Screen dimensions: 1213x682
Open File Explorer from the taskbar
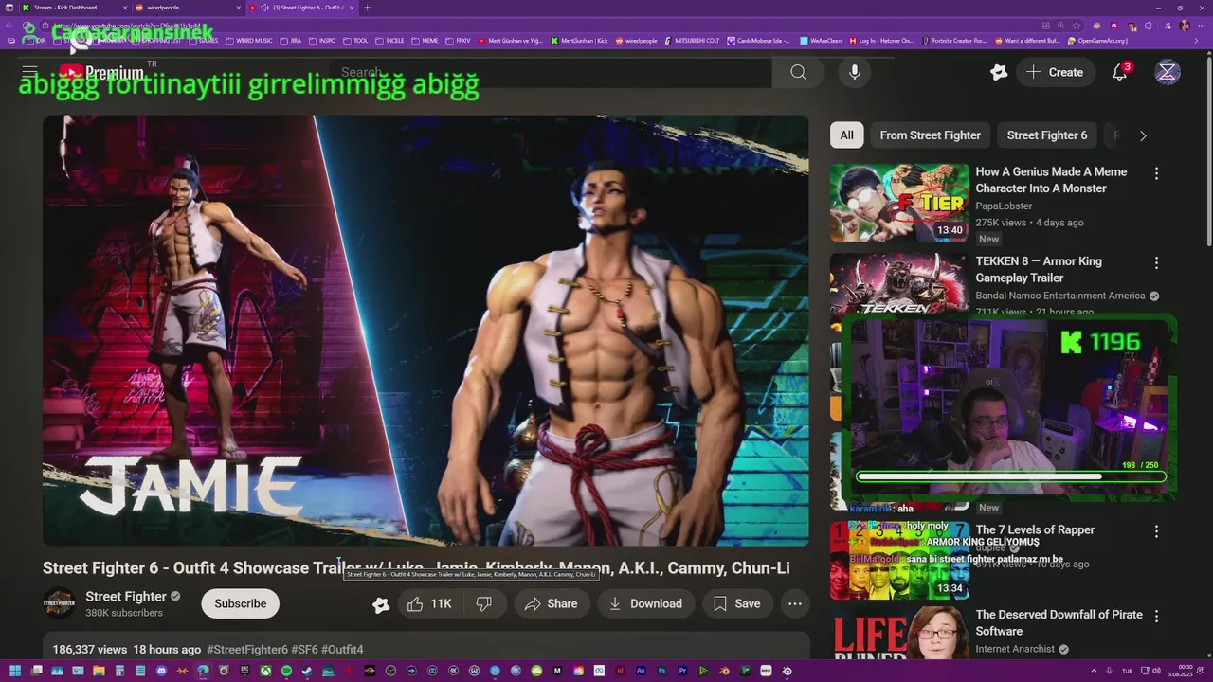99,671
